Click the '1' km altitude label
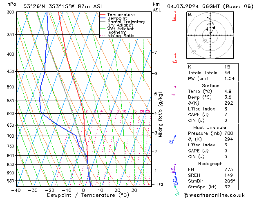The height and width of the screenshot is (198, 257). (x=155, y=170)
